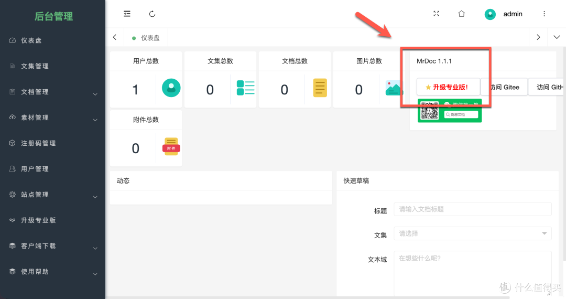Click the 后台管理 logo title
The width and height of the screenshot is (566, 299).
click(x=53, y=16)
